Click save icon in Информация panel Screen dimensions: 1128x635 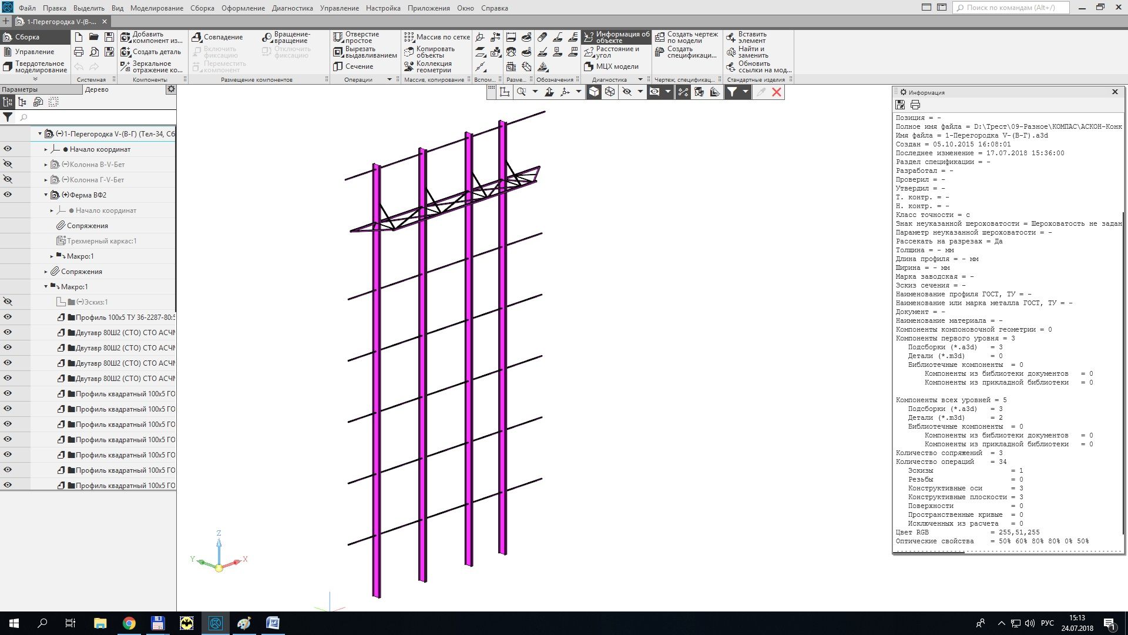[900, 105]
